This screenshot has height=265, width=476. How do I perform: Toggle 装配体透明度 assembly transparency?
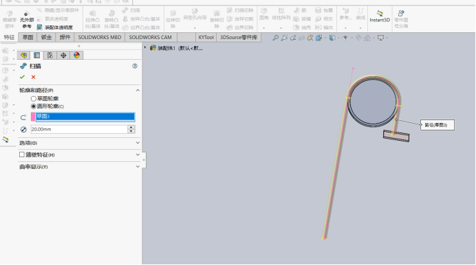point(54,27)
